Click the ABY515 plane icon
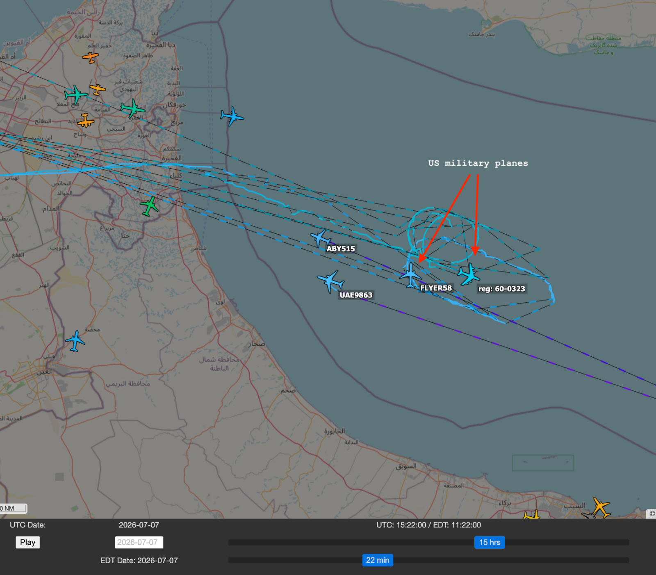This screenshot has width=656, height=575. pyautogui.click(x=321, y=238)
